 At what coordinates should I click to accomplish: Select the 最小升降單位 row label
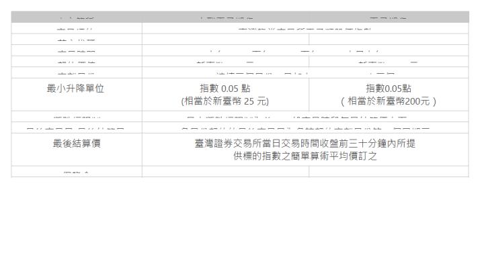pyautogui.click(x=75, y=89)
